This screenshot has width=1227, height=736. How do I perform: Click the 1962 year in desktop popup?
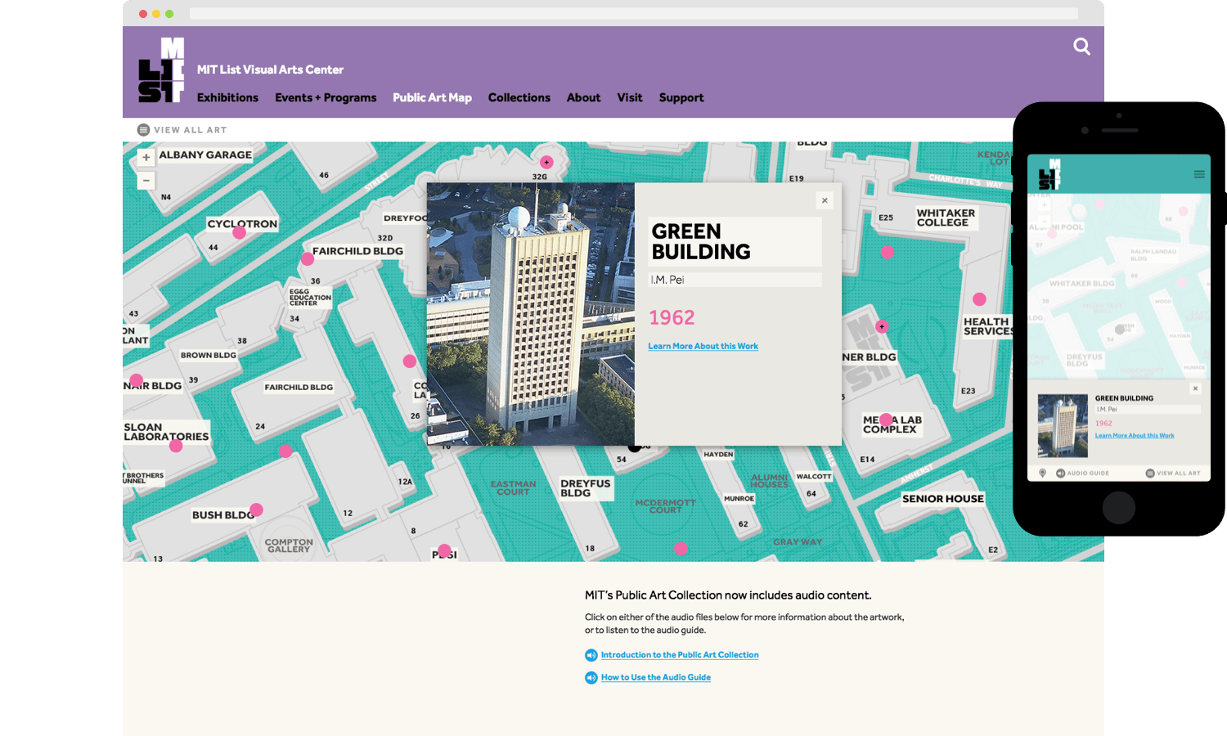click(x=672, y=317)
